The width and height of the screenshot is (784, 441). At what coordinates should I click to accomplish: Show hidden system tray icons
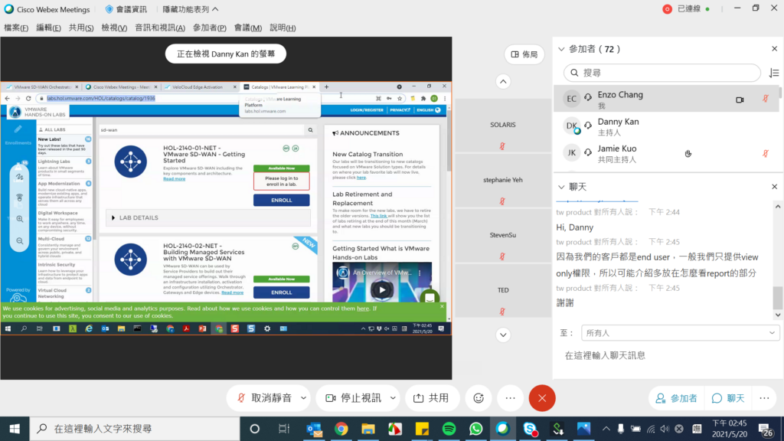[x=606, y=429]
